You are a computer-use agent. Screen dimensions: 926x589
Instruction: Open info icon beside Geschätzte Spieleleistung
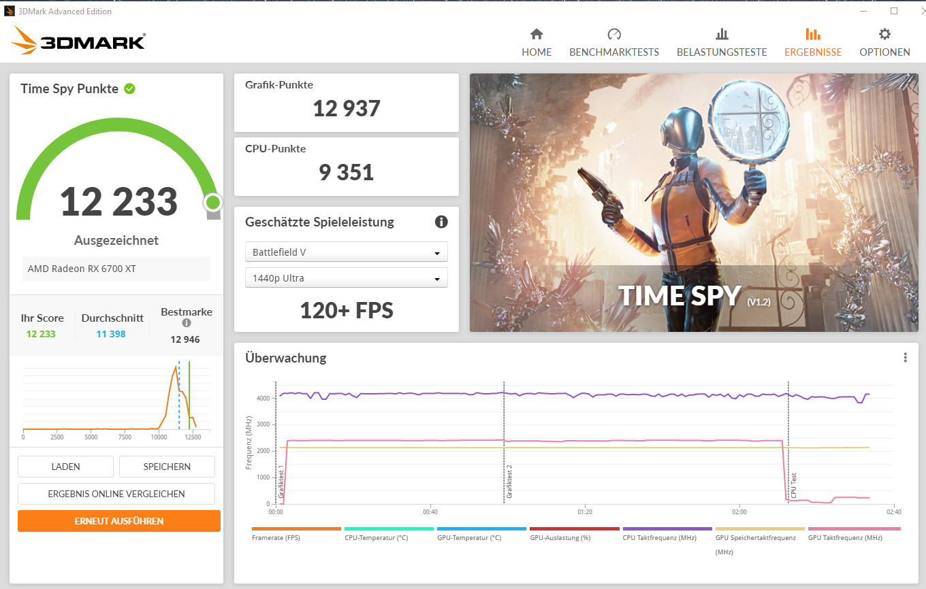point(441,222)
